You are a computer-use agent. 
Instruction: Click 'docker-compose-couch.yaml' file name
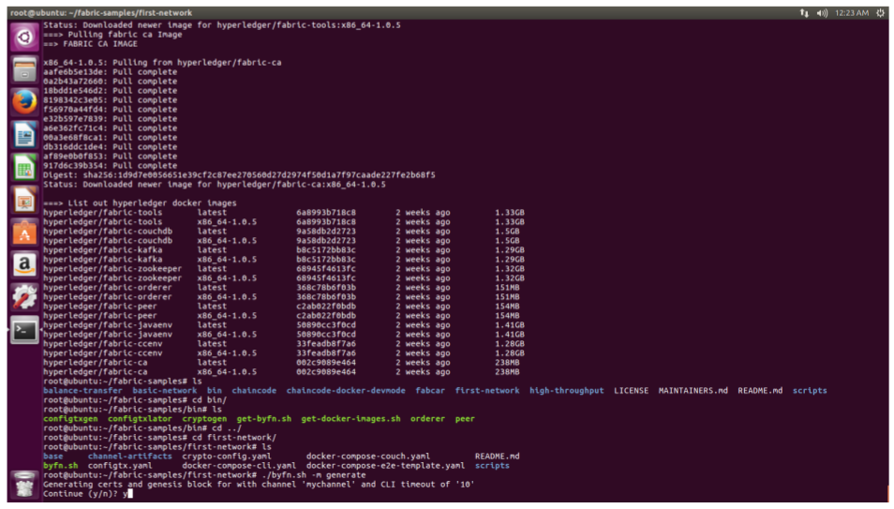tap(367, 456)
